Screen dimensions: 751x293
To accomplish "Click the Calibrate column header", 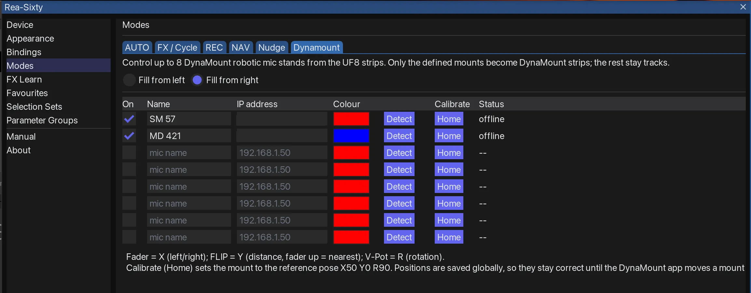I will pos(452,104).
